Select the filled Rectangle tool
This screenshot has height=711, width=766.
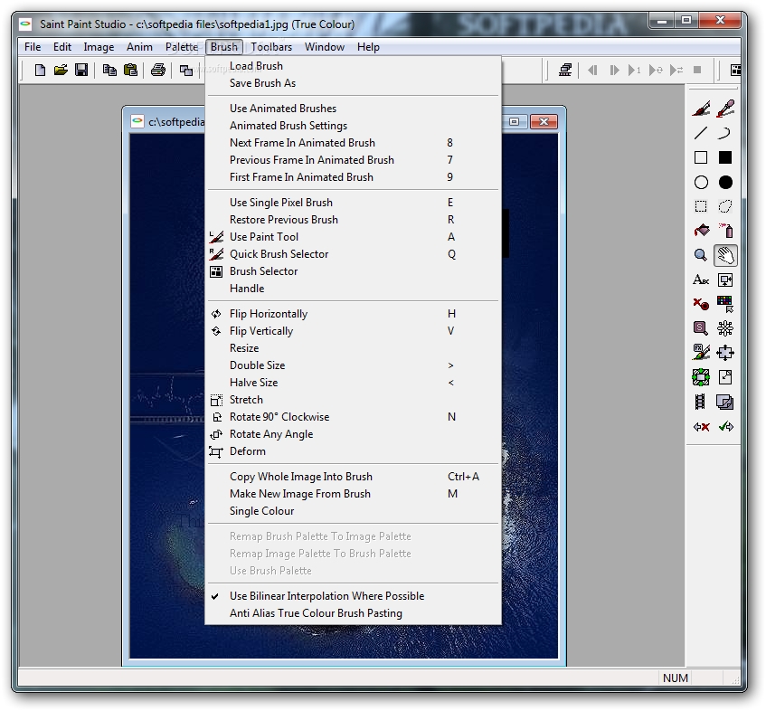coord(725,157)
